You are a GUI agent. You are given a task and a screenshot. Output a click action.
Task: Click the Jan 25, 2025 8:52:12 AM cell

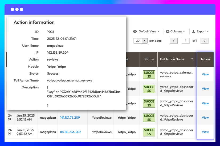pyautogui.click(x=26, y=118)
